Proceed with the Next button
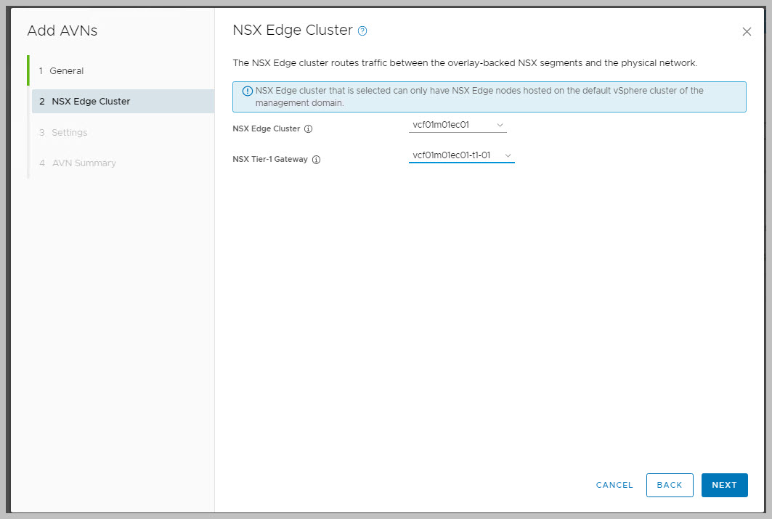Viewport: 772px width, 519px height. click(724, 485)
